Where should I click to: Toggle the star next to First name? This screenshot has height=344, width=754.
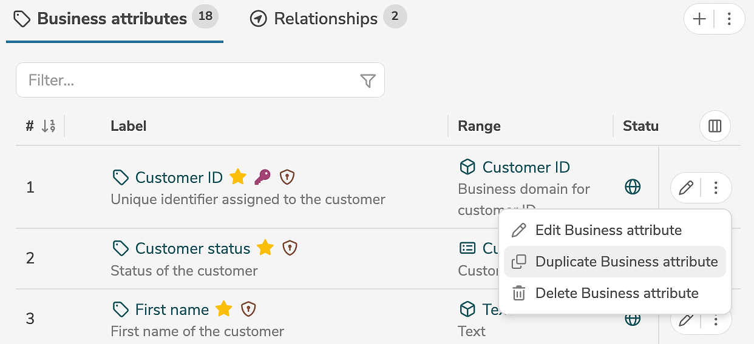coord(224,309)
